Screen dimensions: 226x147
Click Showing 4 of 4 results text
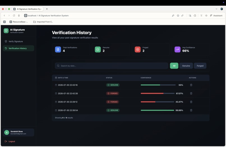[x=64, y=118]
